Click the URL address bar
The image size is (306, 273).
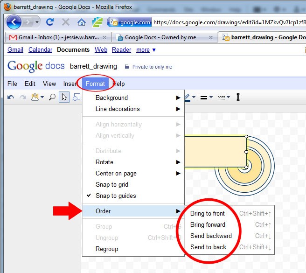[229, 22]
